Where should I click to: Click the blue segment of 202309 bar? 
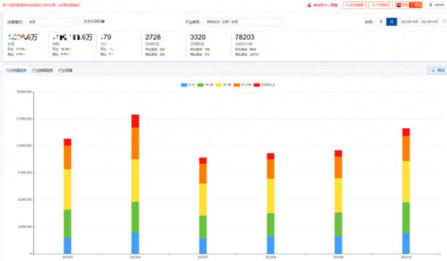pyautogui.click(x=338, y=245)
